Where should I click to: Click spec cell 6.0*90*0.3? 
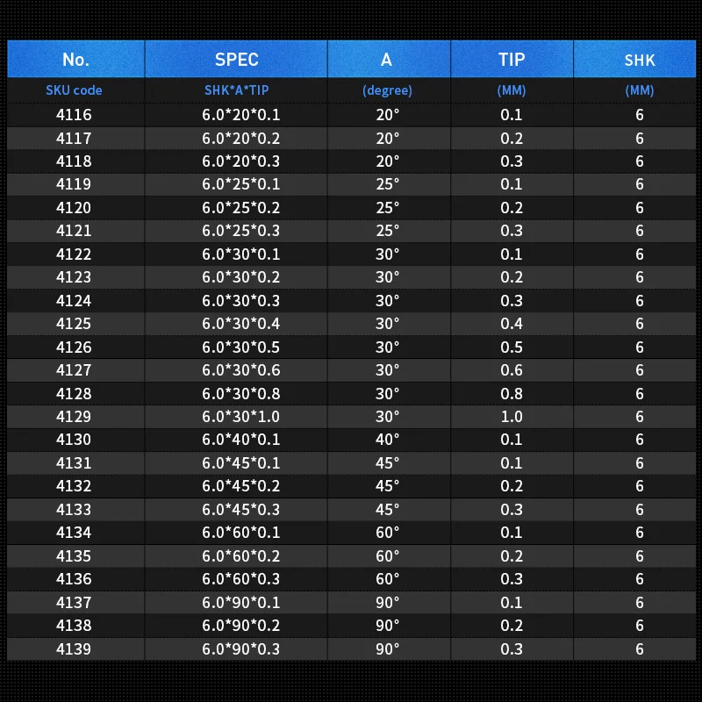pyautogui.click(x=240, y=648)
